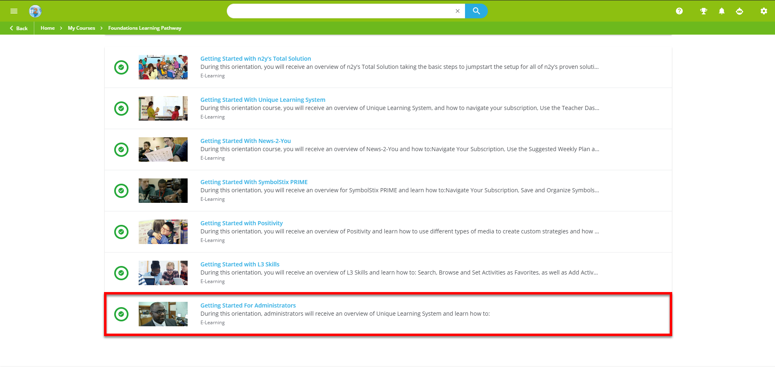
Task: Click the completed checkmark for Administrators course
Action: (121, 314)
